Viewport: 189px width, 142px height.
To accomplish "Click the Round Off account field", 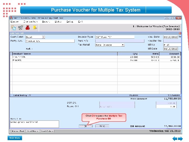I will point(117,106).
